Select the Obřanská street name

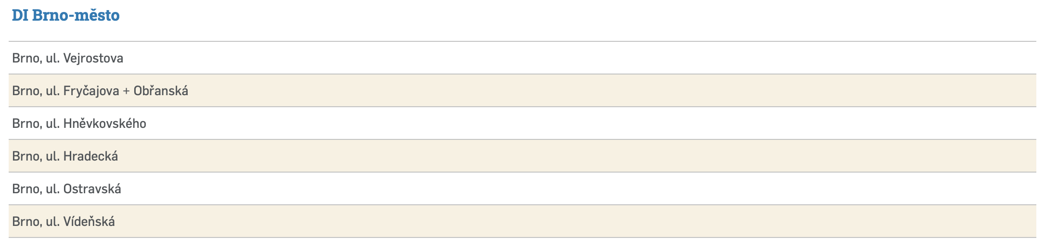[161, 91]
